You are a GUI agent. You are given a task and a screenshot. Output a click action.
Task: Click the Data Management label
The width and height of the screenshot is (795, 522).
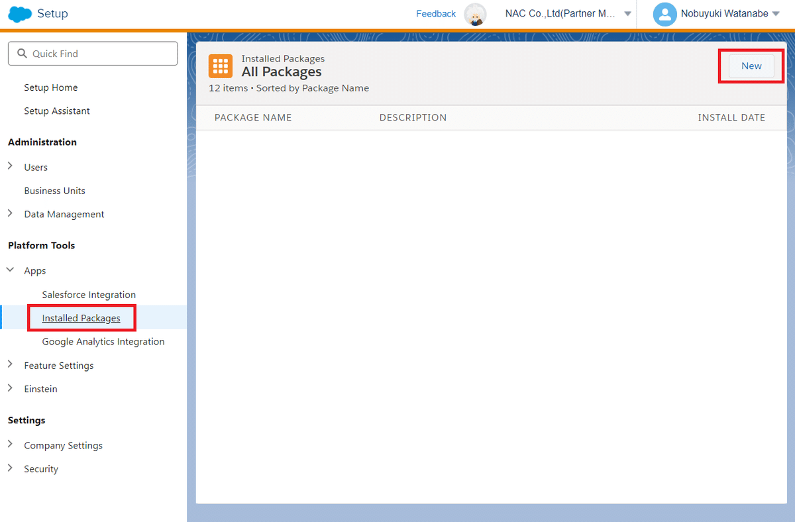[64, 215]
